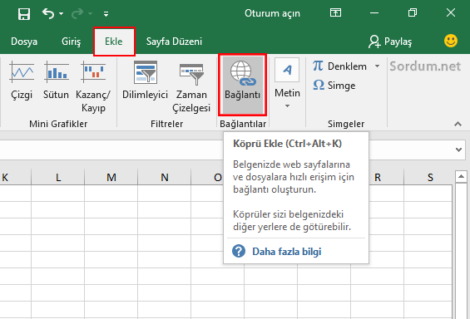
Task: Collapse the ribbon with the chevron
Action: tap(458, 124)
